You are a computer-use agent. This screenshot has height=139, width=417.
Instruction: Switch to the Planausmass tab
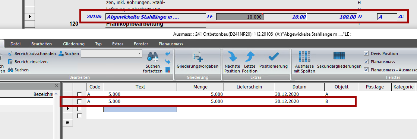pos(171,44)
